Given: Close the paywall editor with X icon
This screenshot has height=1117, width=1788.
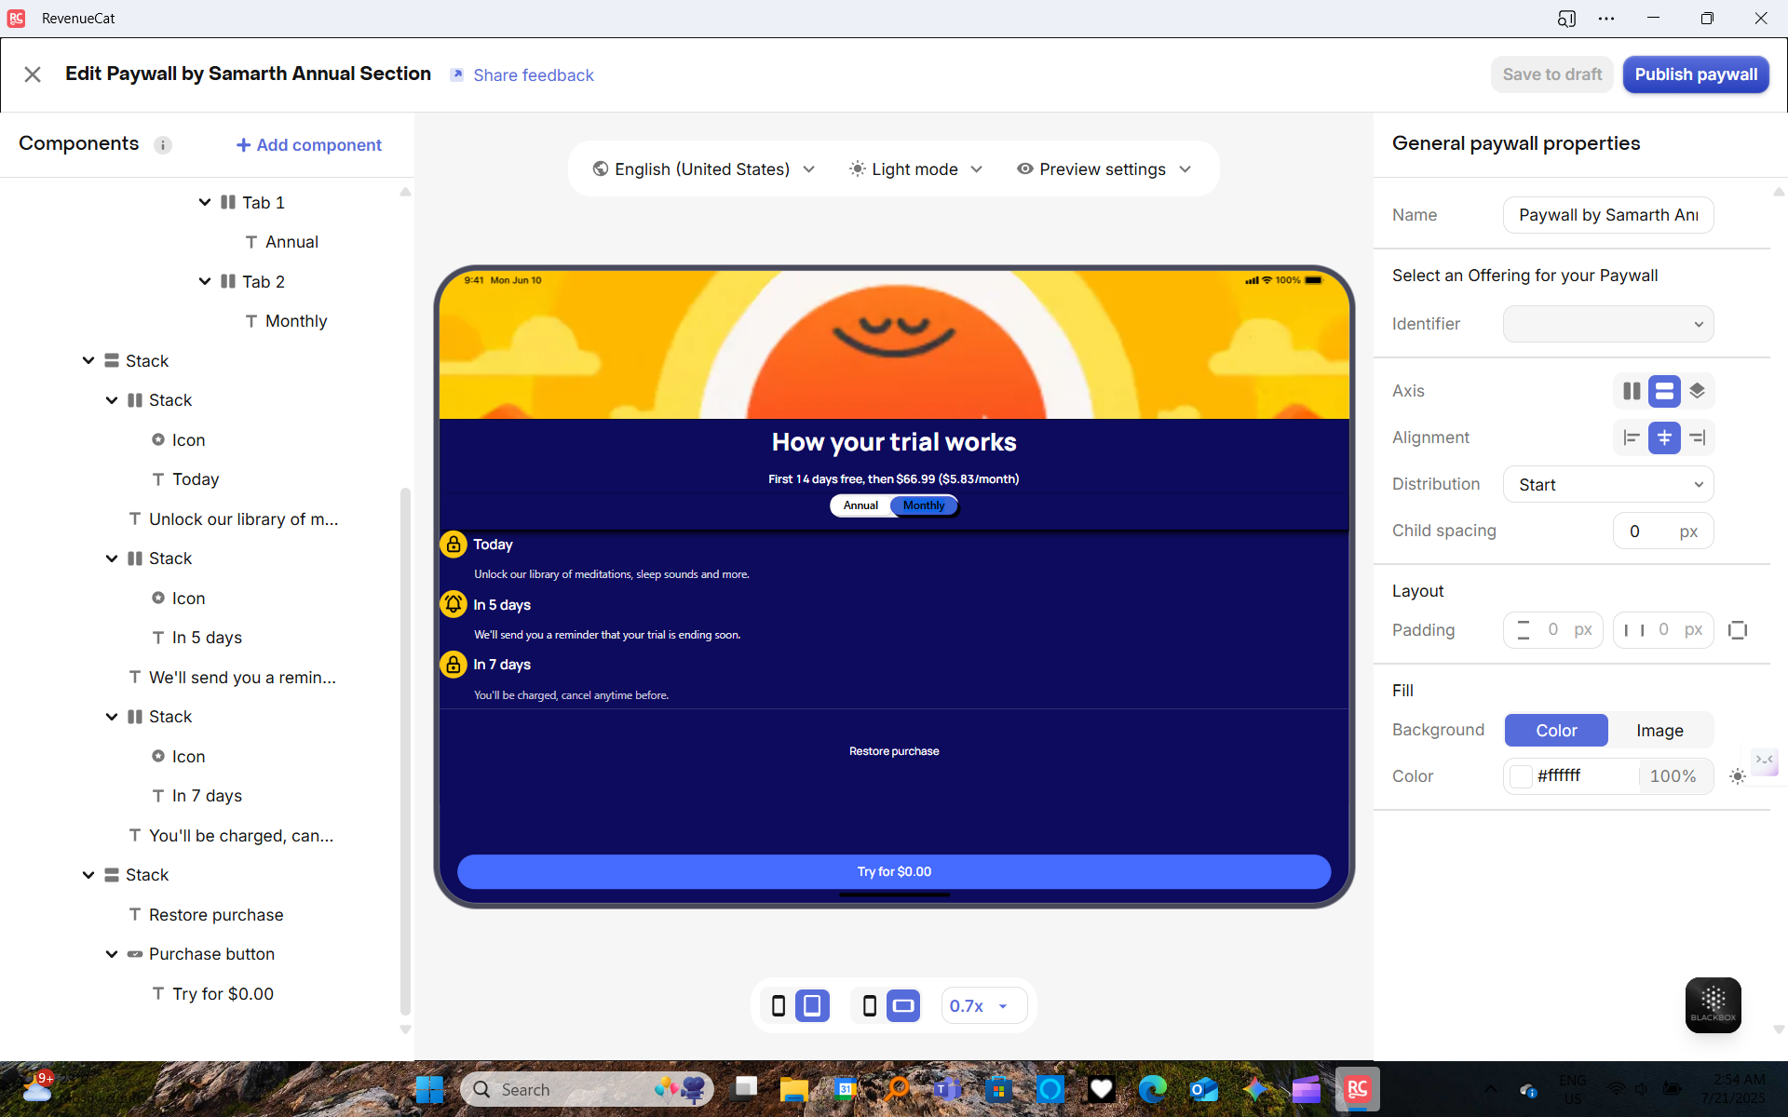Looking at the screenshot, I should click(x=33, y=74).
